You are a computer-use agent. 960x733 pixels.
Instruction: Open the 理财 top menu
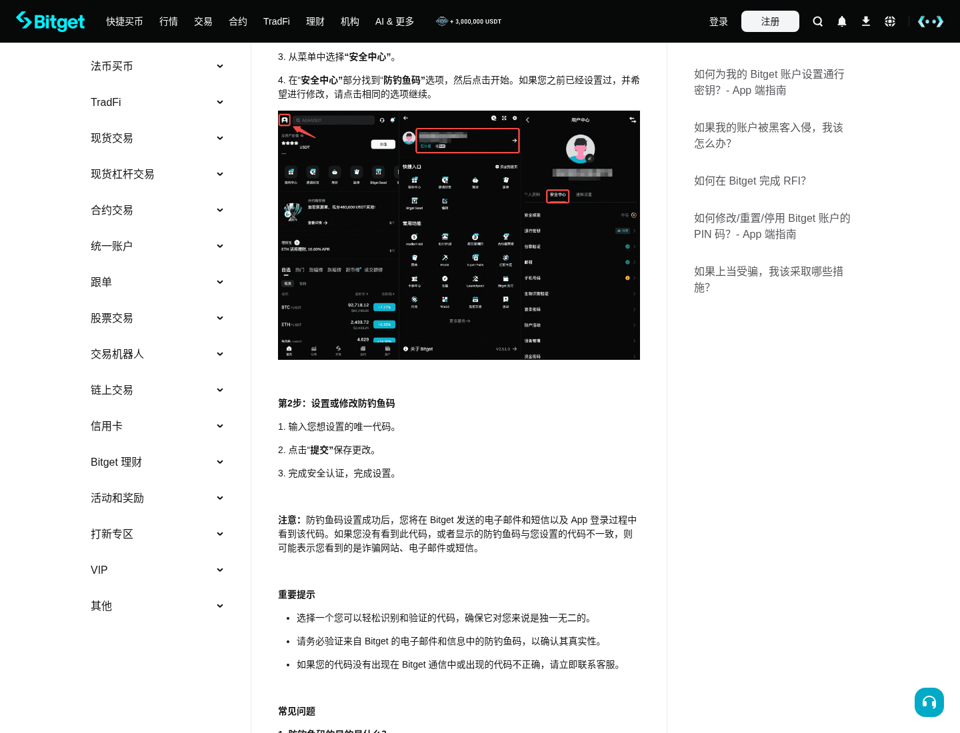point(315,21)
